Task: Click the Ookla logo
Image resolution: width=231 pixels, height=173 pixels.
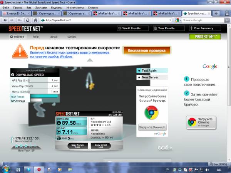Action: (165, 148)
